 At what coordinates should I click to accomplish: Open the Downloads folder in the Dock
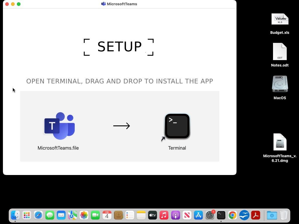tap(272, 215)
